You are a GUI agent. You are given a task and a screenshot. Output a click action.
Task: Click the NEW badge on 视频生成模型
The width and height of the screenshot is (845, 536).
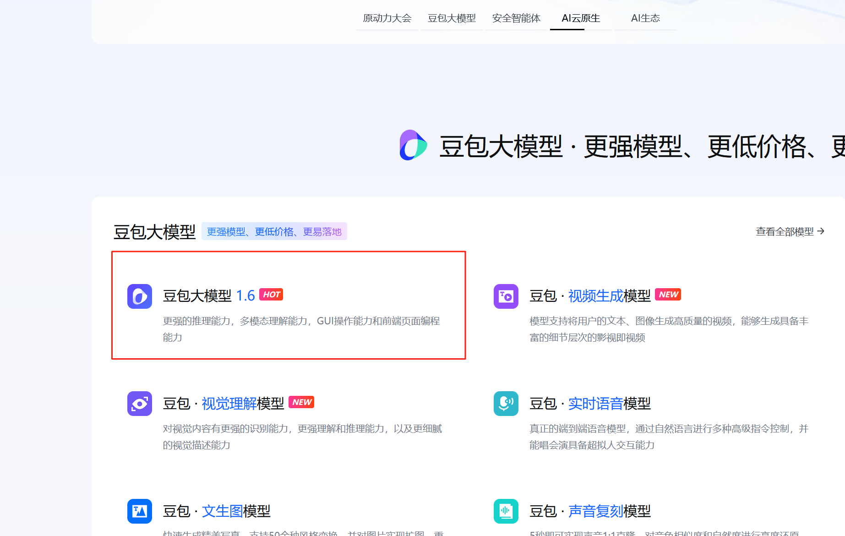[x=668, y=295]
